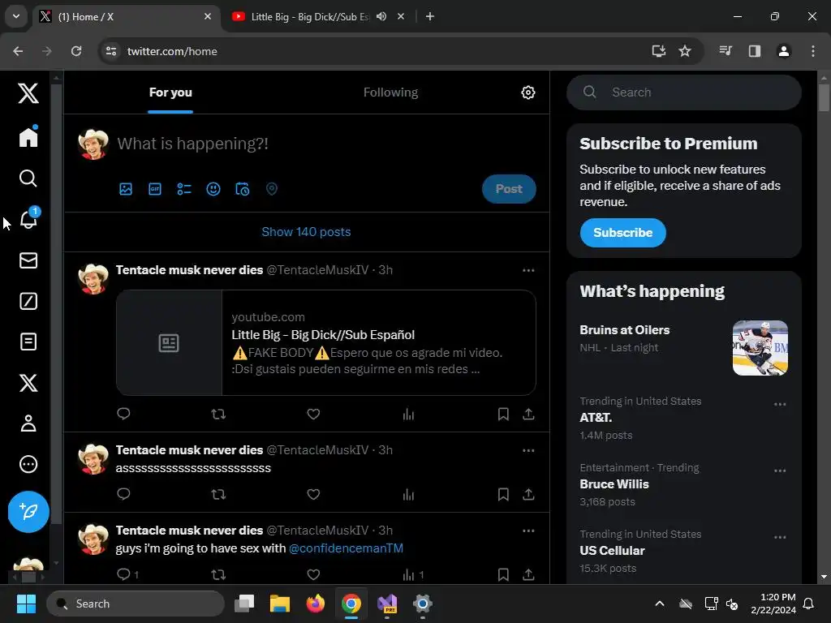This screenshot has width=831, height=623.
Task: Click the X search input field
Action: pos(683,92)
